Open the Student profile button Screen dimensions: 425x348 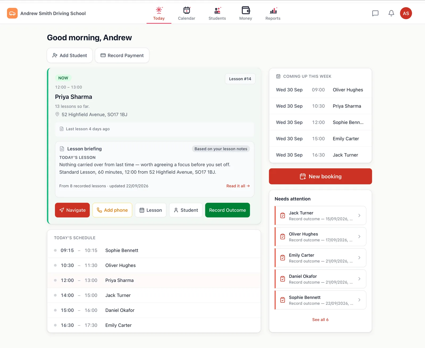[186, 210]
